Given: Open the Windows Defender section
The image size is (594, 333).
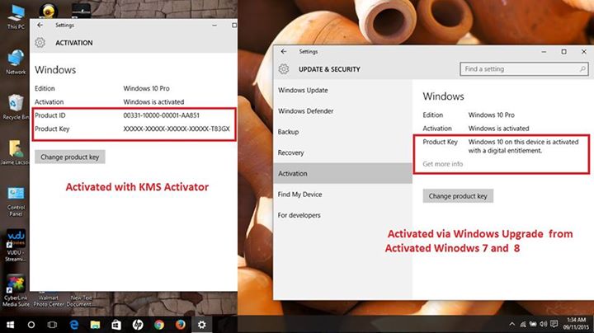Looking at the screenshot, I should (x=342, y=111).
